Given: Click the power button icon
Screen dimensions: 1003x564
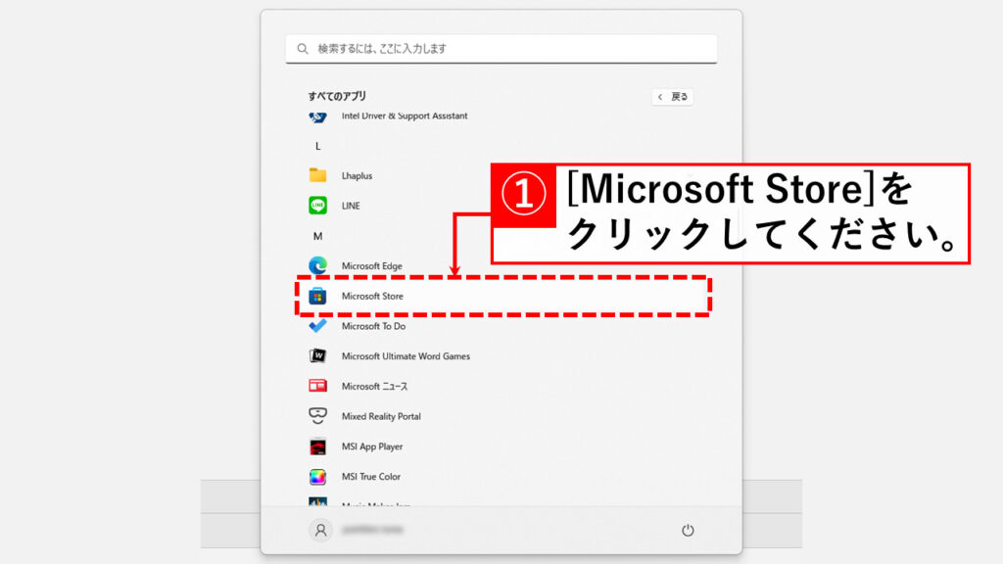Looking at the screenshot, I should pyautogui.click(x=688, y=530).
